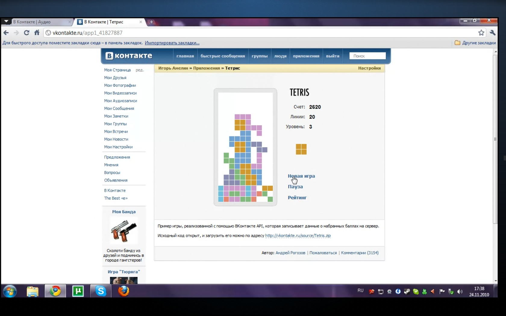Open the Windows Start menu
This screenshot has height=316, width=506.
click(x=10, y=291)
